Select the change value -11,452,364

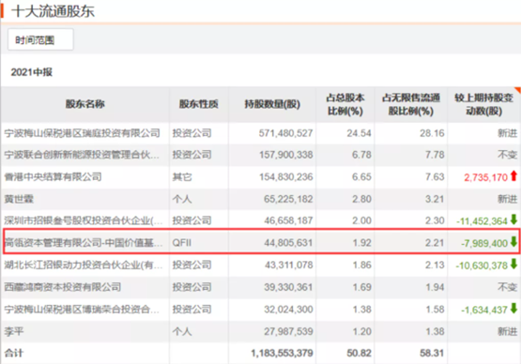coord(482,221)
